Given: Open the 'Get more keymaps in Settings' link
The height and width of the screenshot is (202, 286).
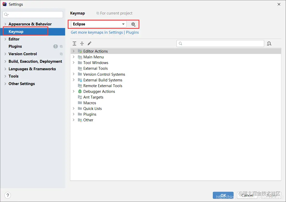Looking at the screenshot, I should (97, 32).
